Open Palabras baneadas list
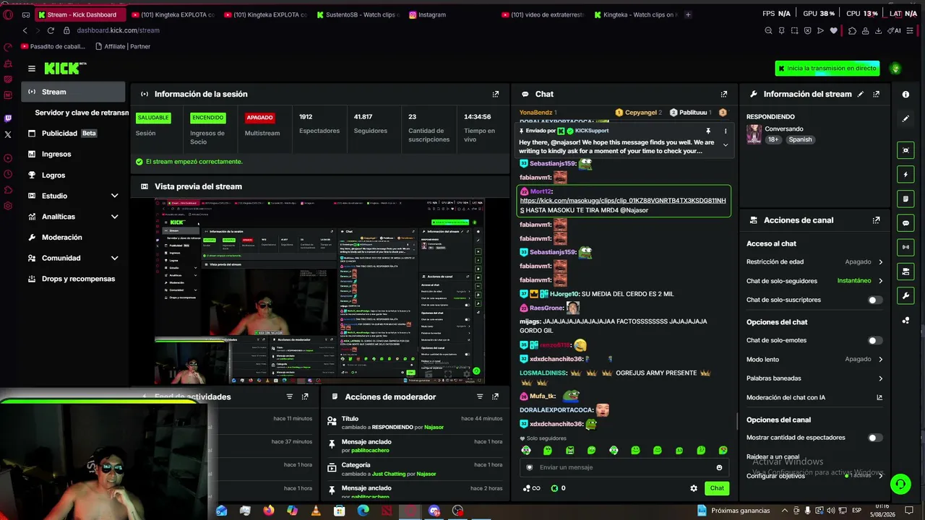Viewport: 925px width, 520px height. 814,378
